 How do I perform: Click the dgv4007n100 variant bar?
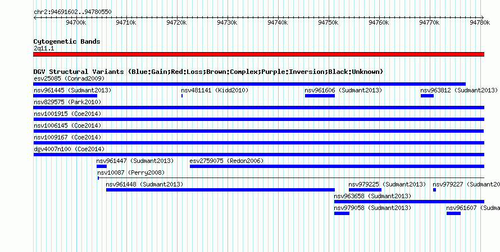258,155
